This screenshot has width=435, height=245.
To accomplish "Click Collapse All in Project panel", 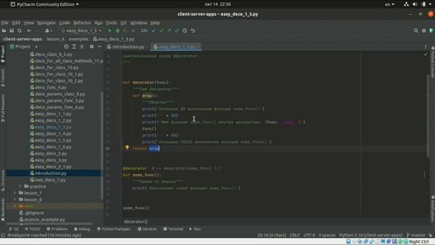I will [82, 47].
